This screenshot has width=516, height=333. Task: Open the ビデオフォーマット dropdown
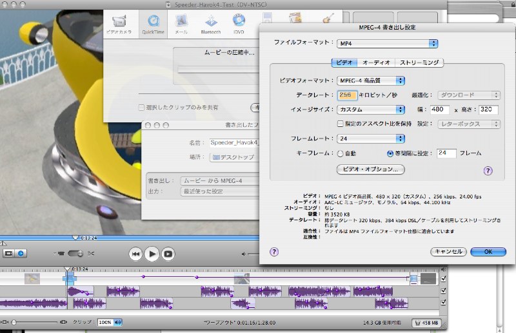(x=371, y=81)
